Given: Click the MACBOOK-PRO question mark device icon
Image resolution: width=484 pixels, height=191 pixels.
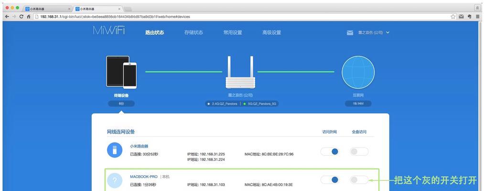Looking at the screenshot, I should (x=115, y=181).
